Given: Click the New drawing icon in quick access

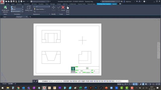Looking at the screenshot, I should pyautogui.click(x=6, y=1).
